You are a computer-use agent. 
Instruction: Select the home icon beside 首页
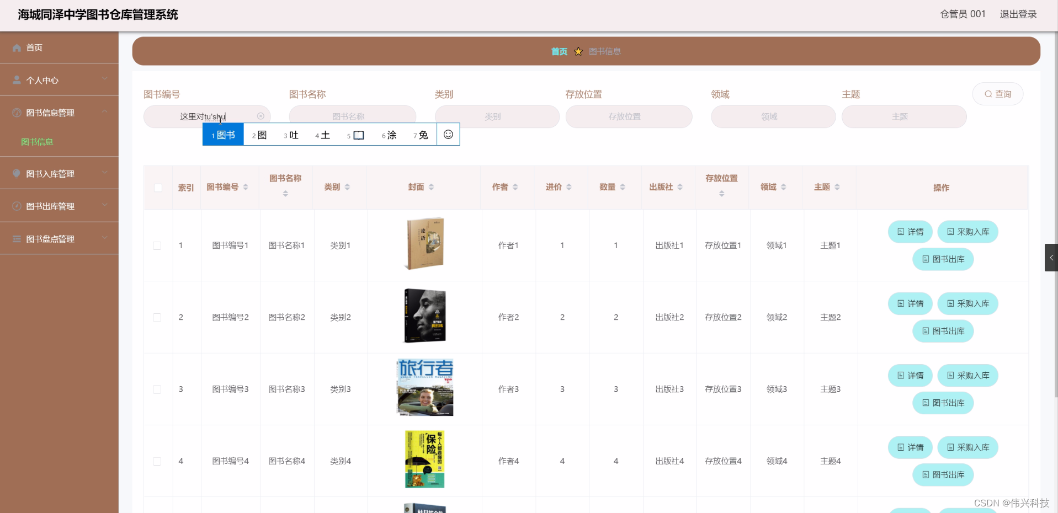click(x=17, y=48)
